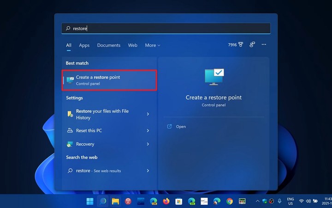Open the Windows Start button
This screenshot has width=332, height=208.
tap(90, 201)
